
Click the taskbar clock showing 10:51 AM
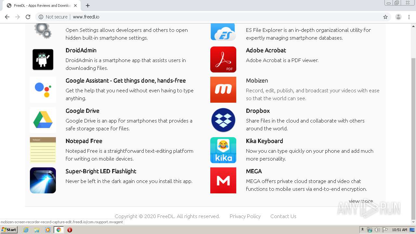399,230
